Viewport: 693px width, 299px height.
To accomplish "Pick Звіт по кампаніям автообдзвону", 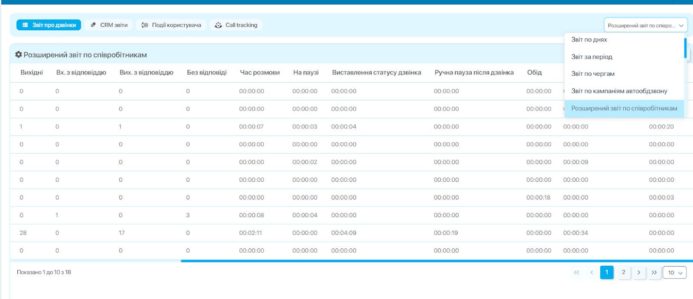I will (x=619, y=91).
